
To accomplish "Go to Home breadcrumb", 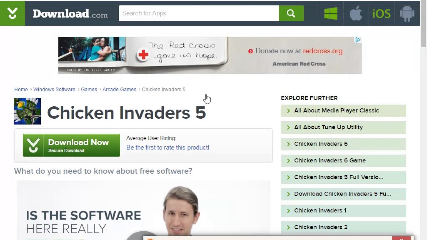I will pos(21,89).
